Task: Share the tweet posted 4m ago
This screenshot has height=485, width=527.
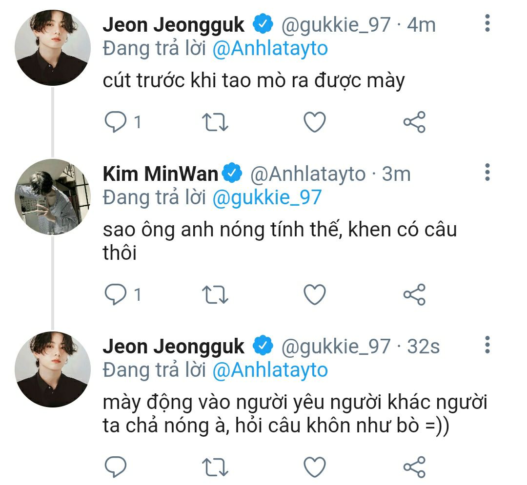Action: click(414, 122)
